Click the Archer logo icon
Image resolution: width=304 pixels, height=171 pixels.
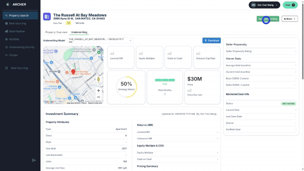tap(8, 4)
